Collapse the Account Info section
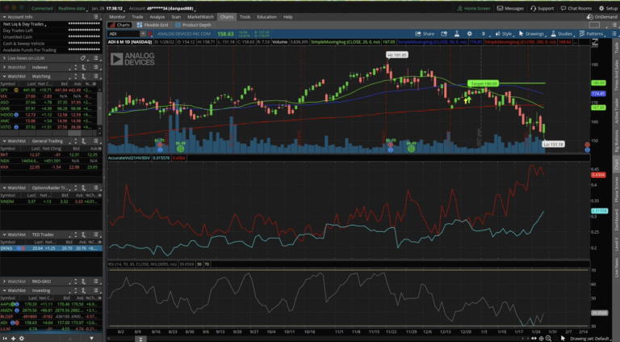 (x=5, y=16)
